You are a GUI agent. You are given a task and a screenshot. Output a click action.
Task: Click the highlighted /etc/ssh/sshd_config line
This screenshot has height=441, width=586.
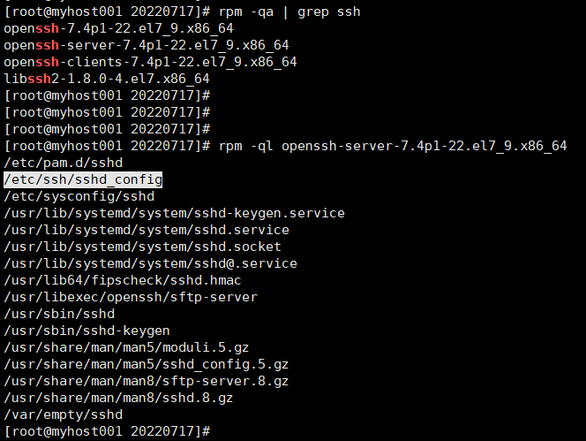[x=83, y=179]
